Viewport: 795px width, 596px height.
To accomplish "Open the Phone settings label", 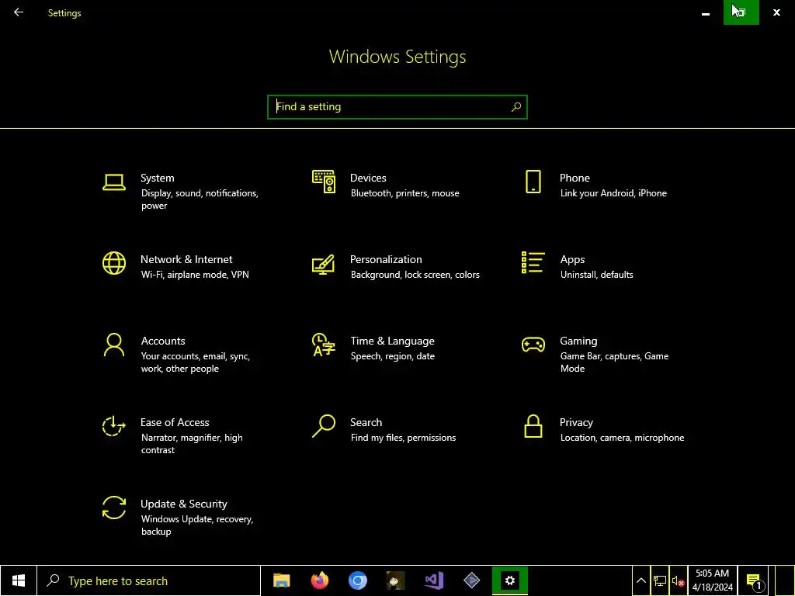I will (575, 178).
